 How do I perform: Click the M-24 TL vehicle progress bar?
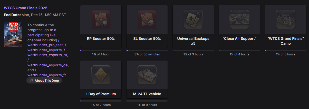pos(147,101)
